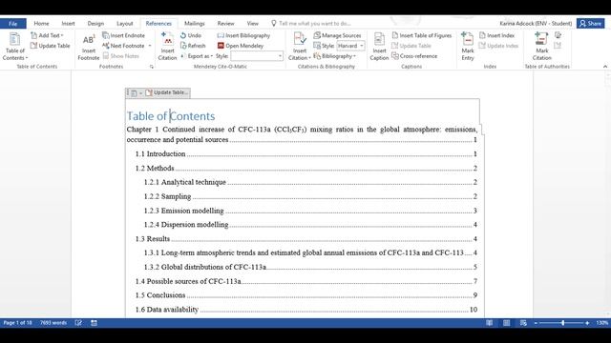
Task: Click the zoom slider handle
Action: pos(562,323)
